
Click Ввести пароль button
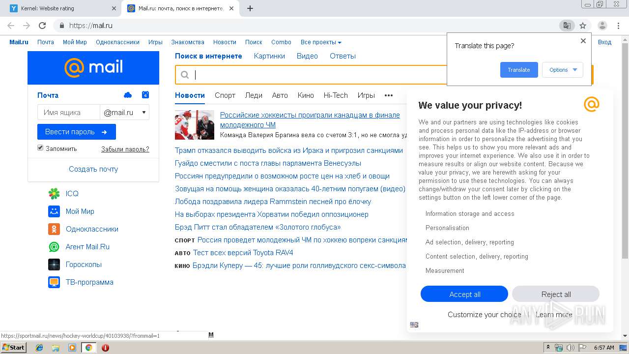click(77, 132)
